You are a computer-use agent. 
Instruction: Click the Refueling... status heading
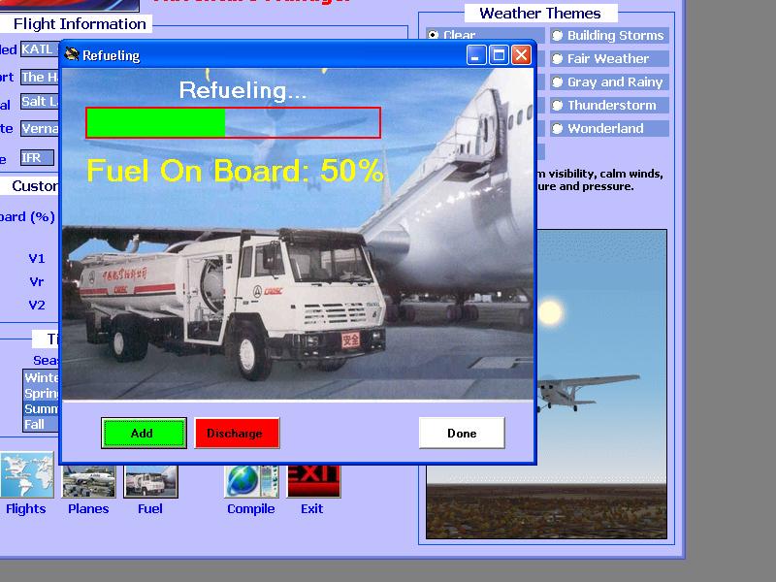point(242,90)
